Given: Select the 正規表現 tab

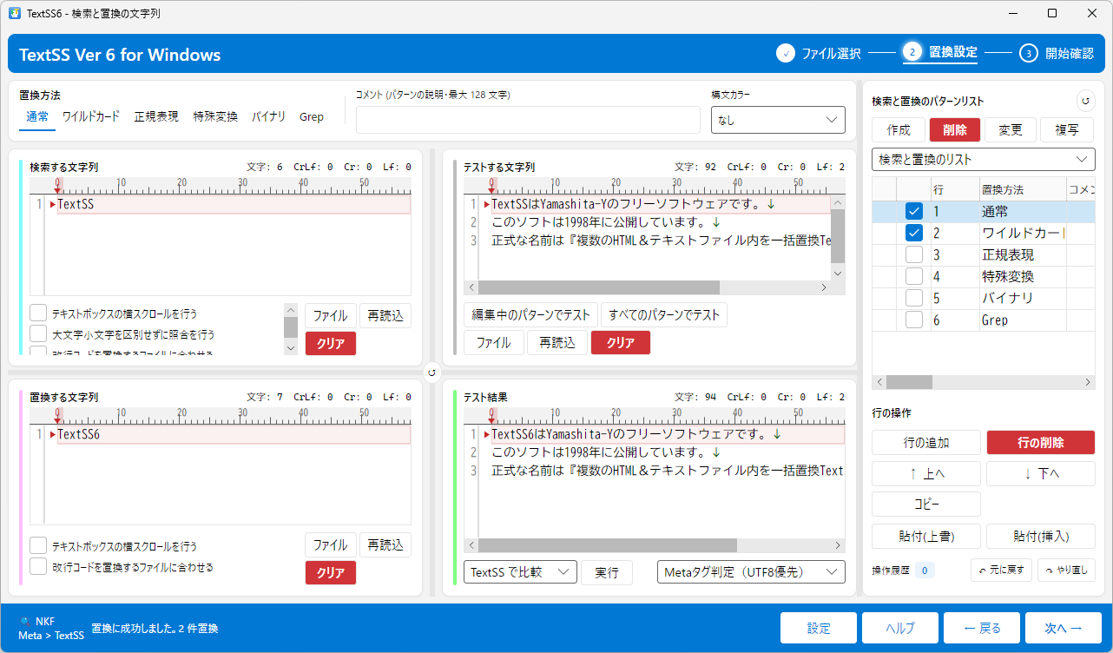Looking at the screenshot, I should pos(156,116).
